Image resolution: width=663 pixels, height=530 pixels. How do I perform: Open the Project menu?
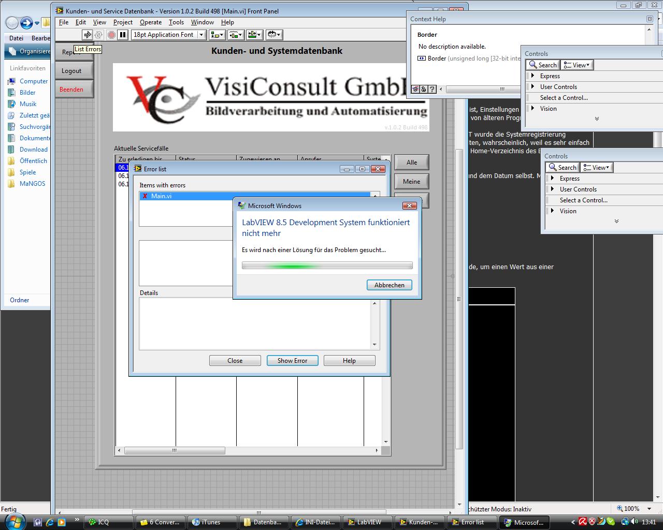tap(123, 22)
